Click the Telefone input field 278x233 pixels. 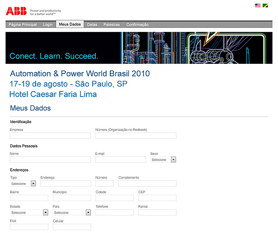(114, 212)
